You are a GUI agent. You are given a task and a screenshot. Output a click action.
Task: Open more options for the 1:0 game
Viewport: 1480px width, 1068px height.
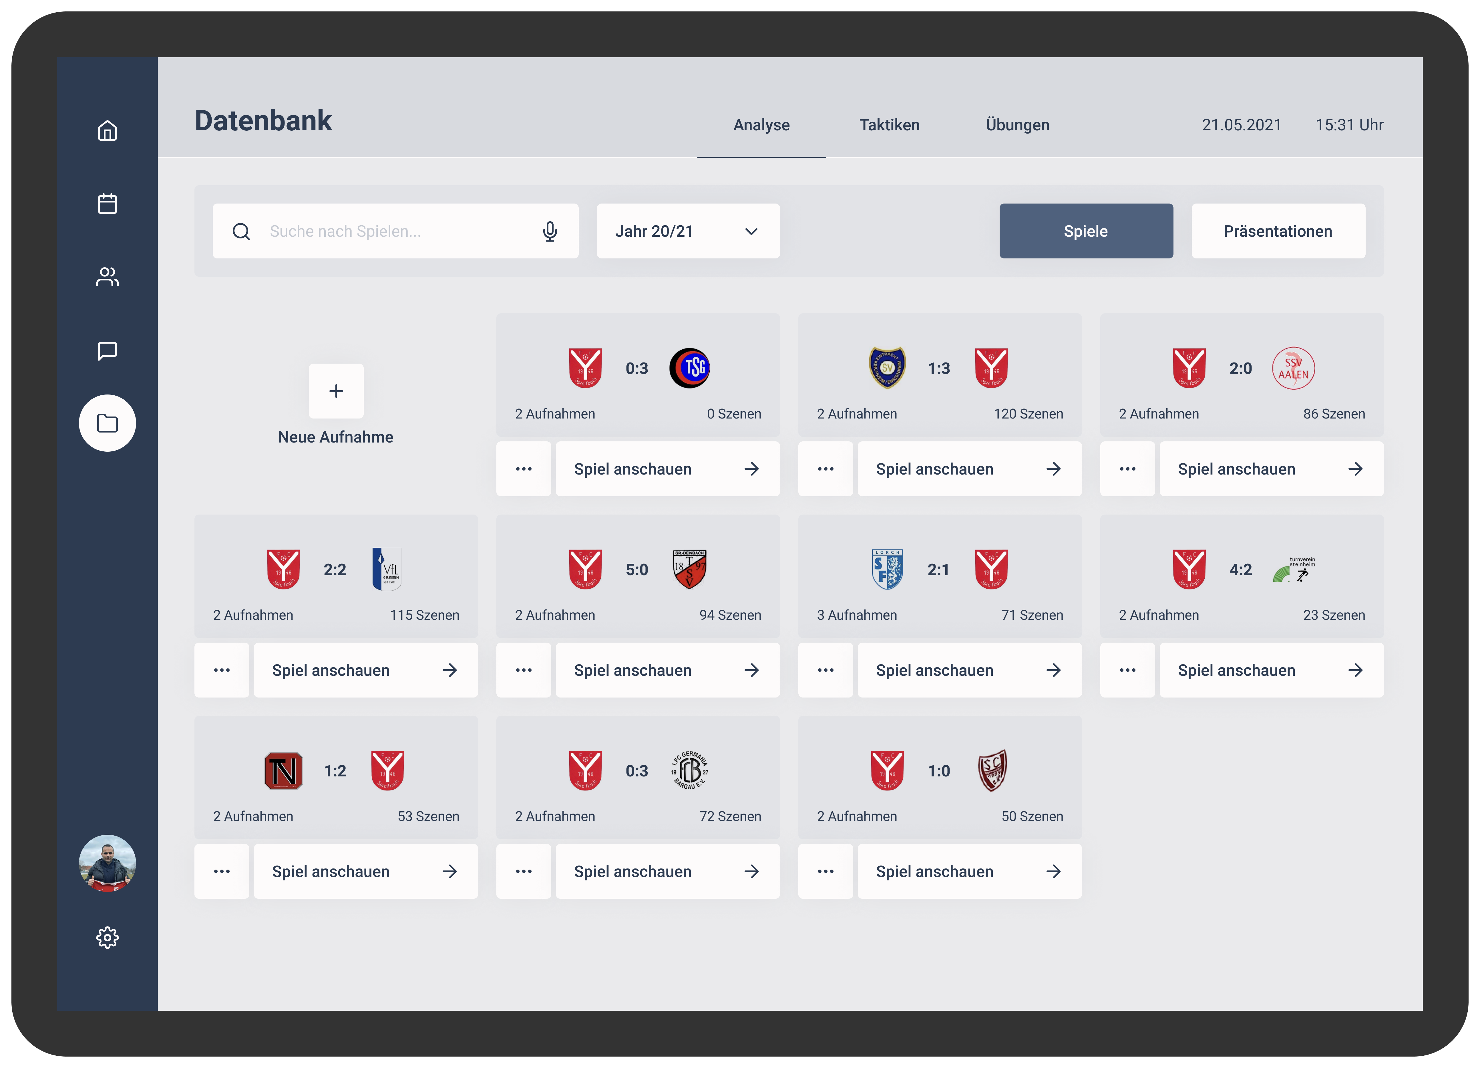825,871
